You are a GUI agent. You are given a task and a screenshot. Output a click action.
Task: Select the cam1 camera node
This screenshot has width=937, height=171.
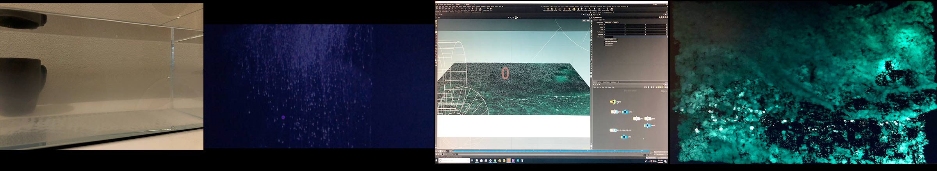point(625,112)
